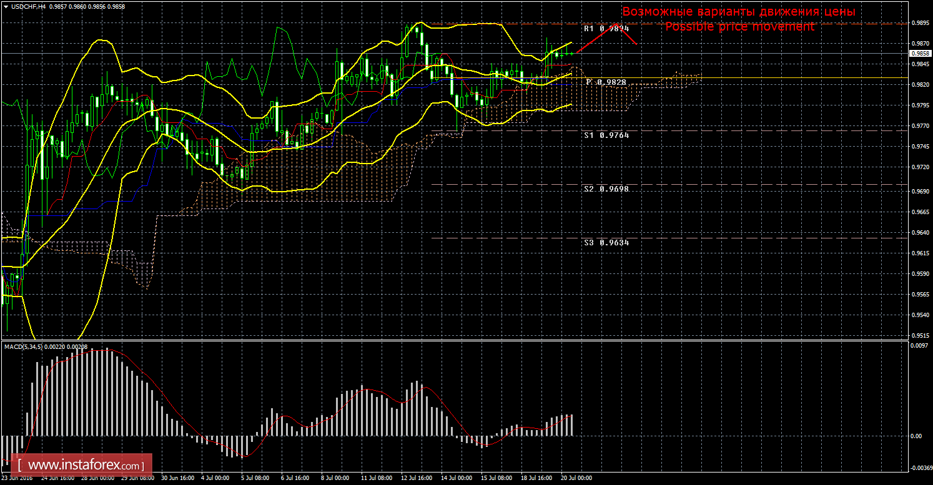Select the pivot P 0.9828 label
Image resolution: width=933 pixels, height=485 pixels.
click(x=607, y=82)
